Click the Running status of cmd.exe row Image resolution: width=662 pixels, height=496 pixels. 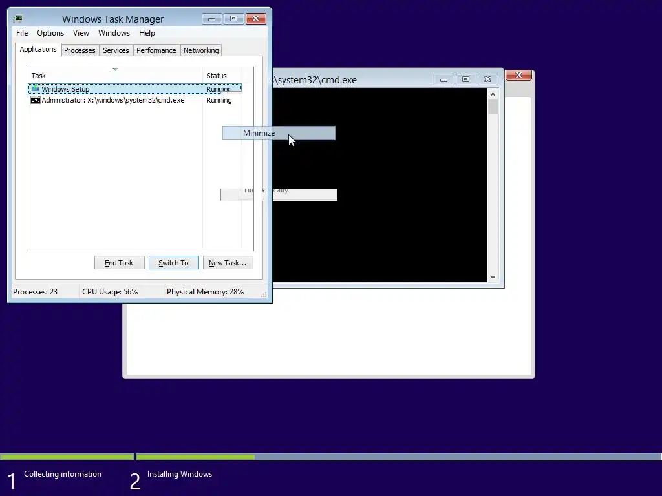click(x=219, y=100)
